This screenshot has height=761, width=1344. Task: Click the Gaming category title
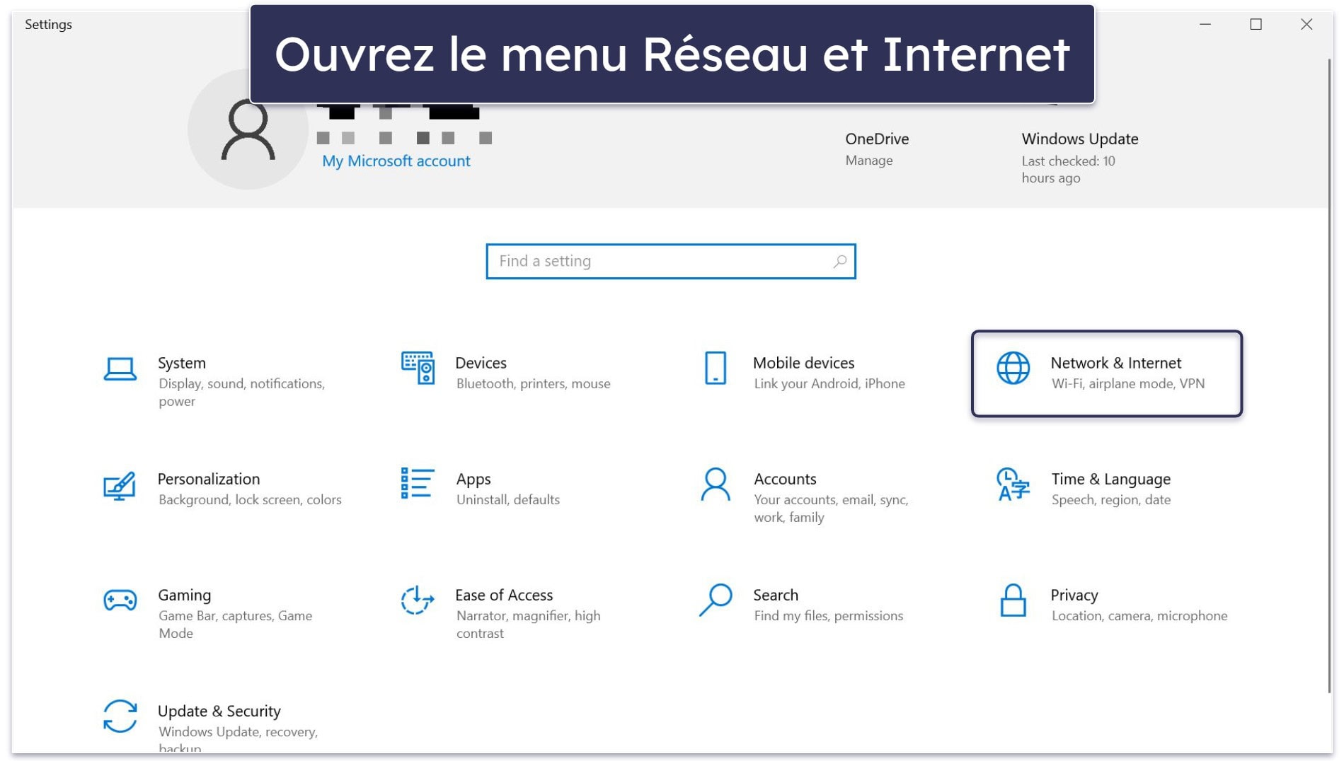[x=184, y=596]
